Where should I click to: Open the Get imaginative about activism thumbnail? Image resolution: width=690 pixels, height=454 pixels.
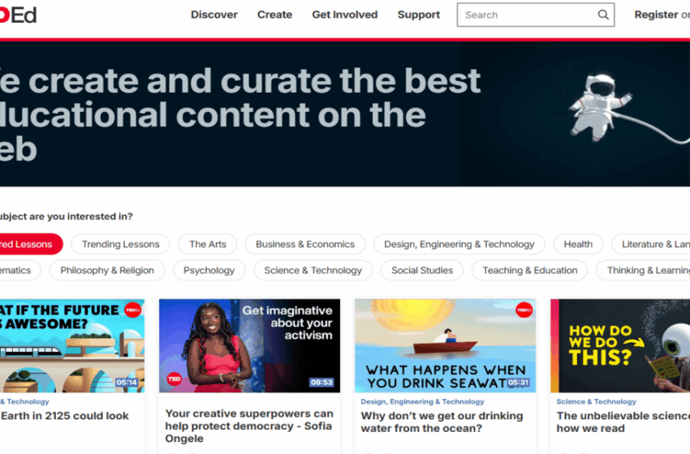pyautogui.click(x=249, y=346)
